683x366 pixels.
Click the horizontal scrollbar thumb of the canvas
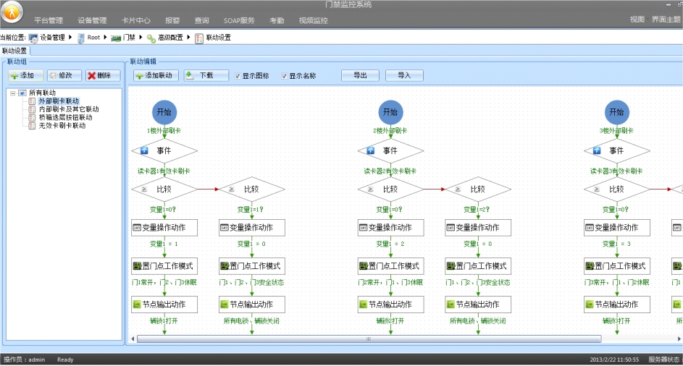pos(369,339)
